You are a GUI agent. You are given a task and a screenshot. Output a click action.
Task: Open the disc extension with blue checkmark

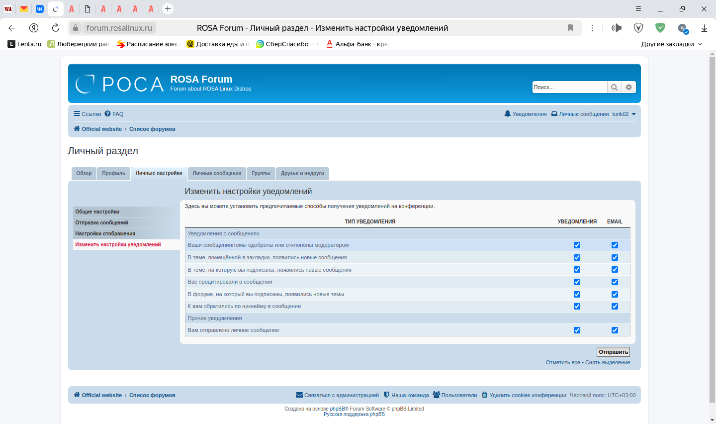pos(683,28)
